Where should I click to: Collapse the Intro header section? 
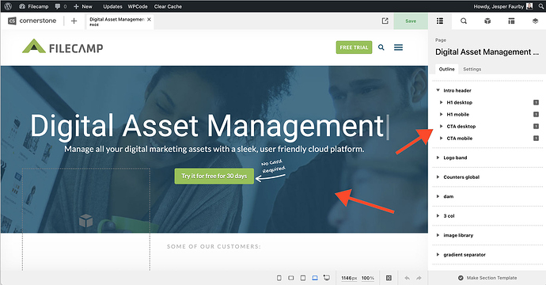[x=438, y=90]
